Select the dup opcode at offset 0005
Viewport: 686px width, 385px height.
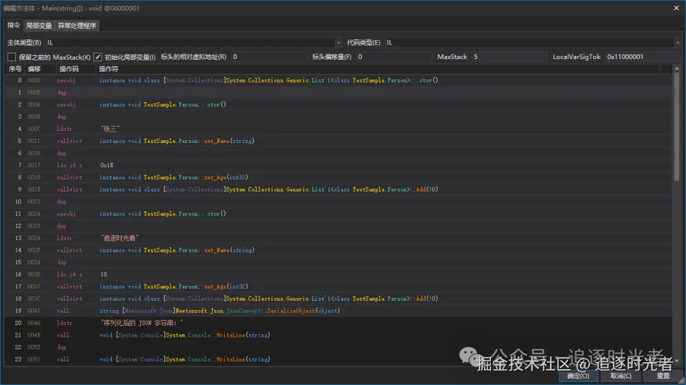(61, 92)
